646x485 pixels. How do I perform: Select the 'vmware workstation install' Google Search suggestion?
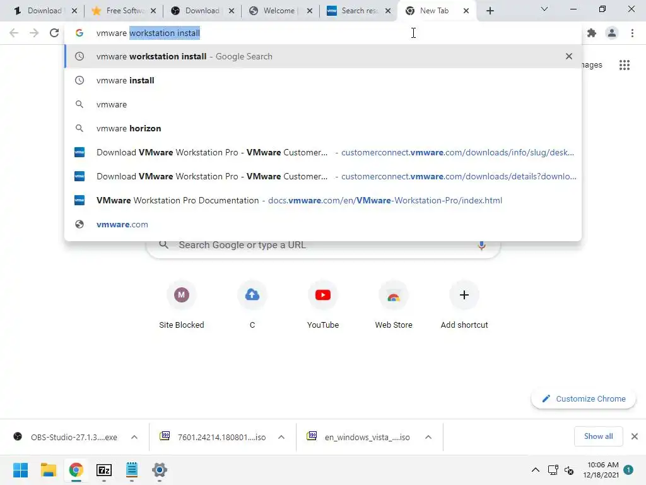[323, 56]
